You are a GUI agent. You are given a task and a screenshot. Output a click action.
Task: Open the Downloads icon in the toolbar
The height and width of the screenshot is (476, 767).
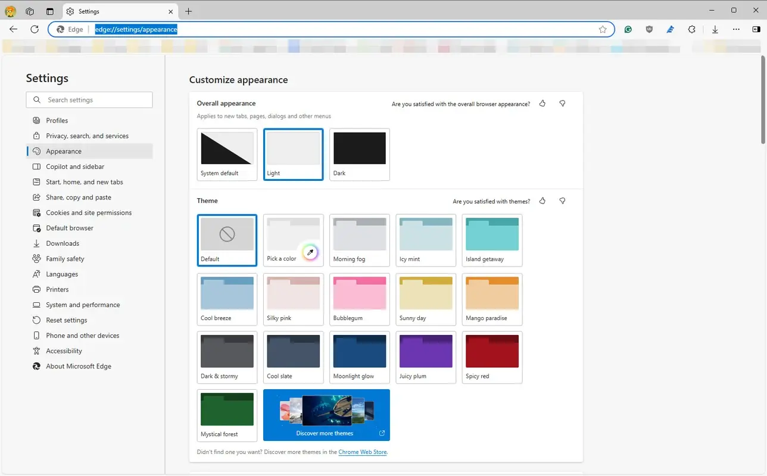715,29
